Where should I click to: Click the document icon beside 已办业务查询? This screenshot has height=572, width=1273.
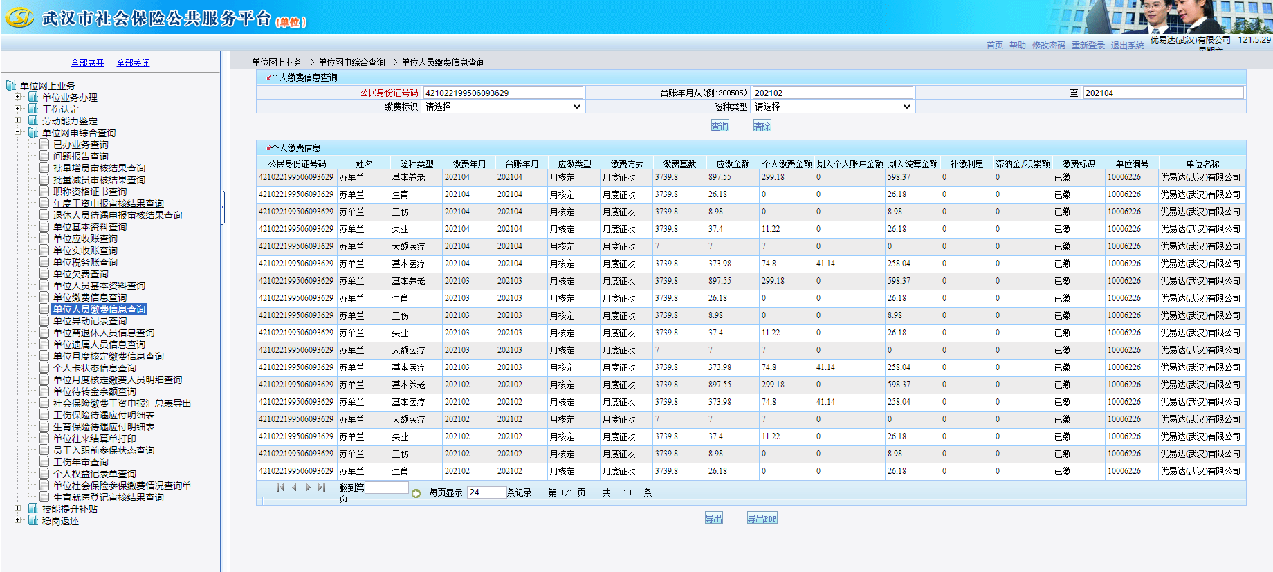tap(44, 145)
